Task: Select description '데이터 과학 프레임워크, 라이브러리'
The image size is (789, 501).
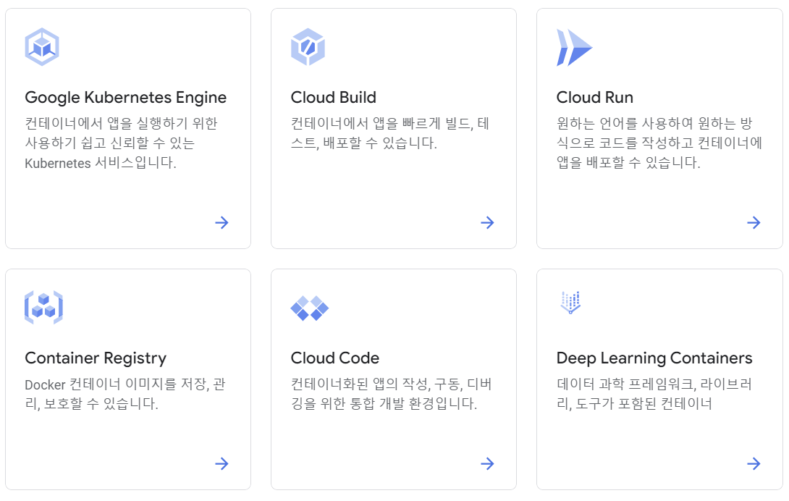Action: point(654,394)
